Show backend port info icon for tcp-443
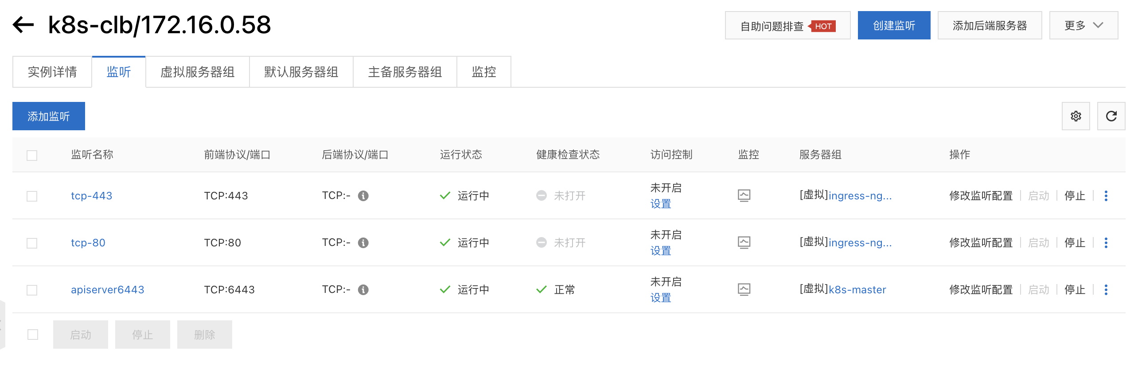This screenshot has height=366, width=1138. pyautogui.click(x=363, y=196)
